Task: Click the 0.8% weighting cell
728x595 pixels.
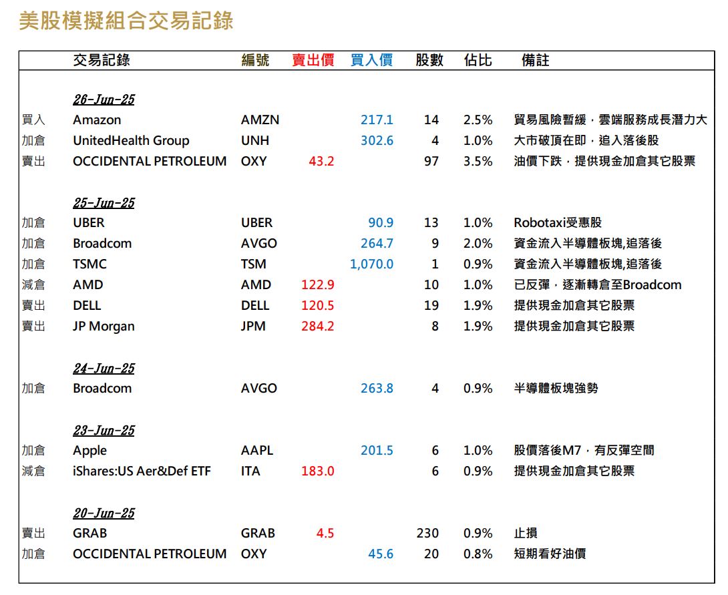Action: coord(478,554)
